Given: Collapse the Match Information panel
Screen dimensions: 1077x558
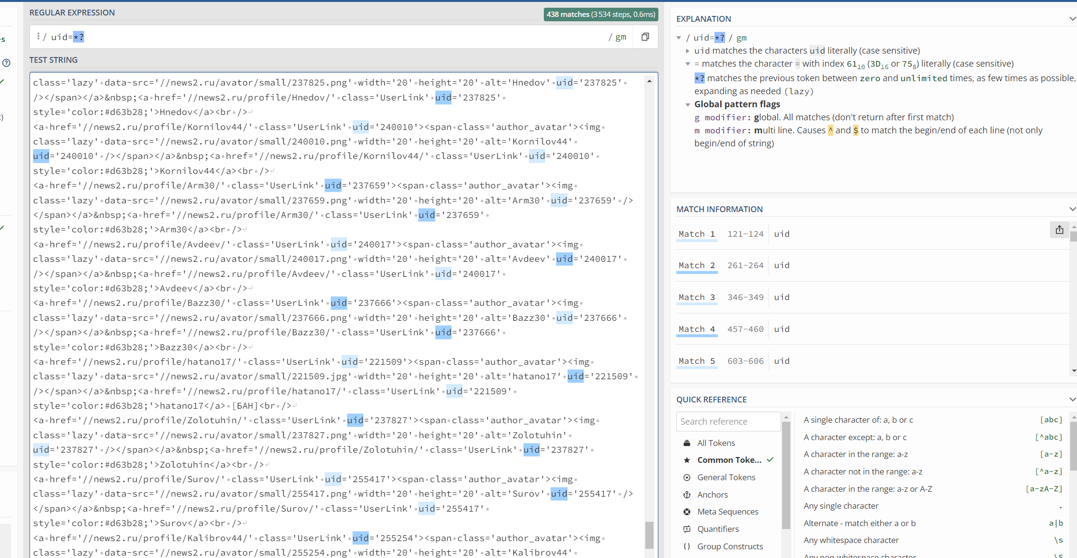Looking at the screenshot, I should coord(1072,209).
